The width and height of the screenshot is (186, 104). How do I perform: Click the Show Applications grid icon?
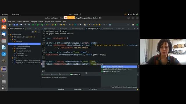click(x=4, y=87)
